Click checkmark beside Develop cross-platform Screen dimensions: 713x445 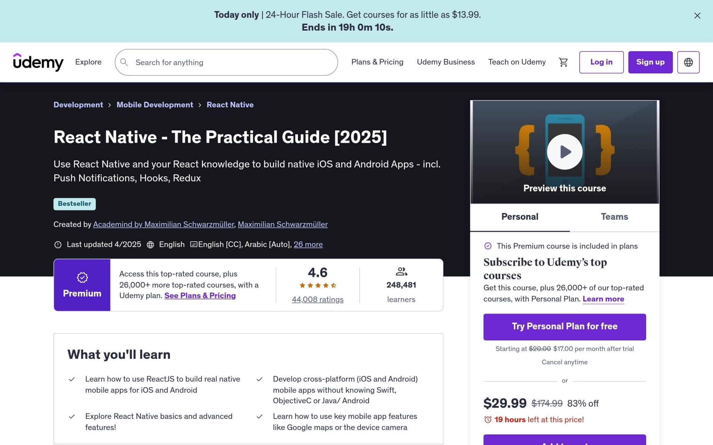tap(259, 379)
